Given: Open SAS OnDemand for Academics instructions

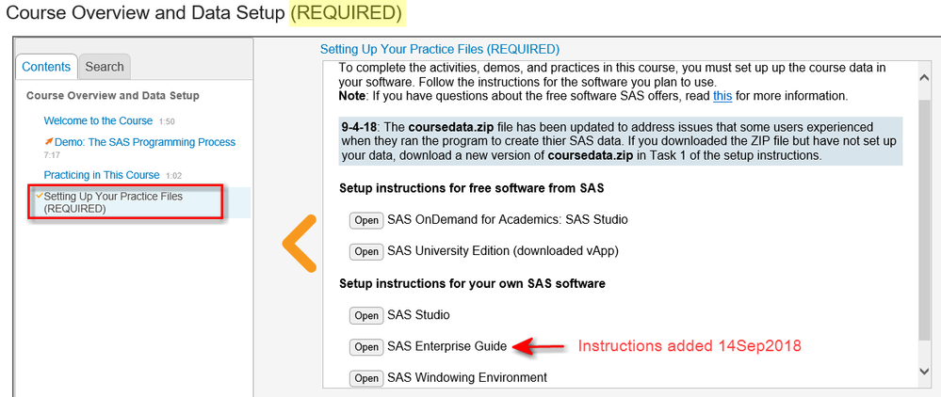Looking at the screenshot, I should (x=365, y=220).
